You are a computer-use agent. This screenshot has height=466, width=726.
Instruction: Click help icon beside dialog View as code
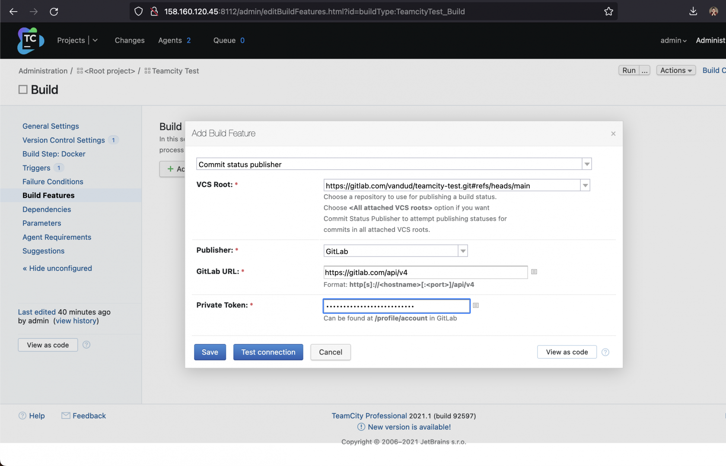click(605, 352)
